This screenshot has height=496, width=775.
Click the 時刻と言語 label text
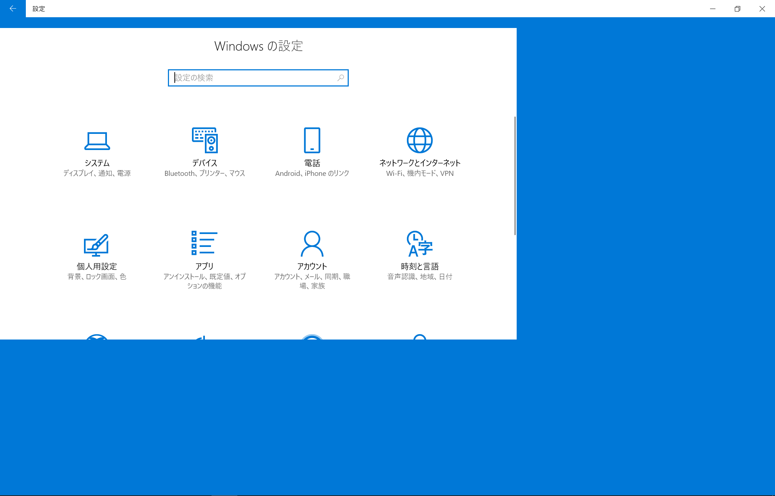420,266
